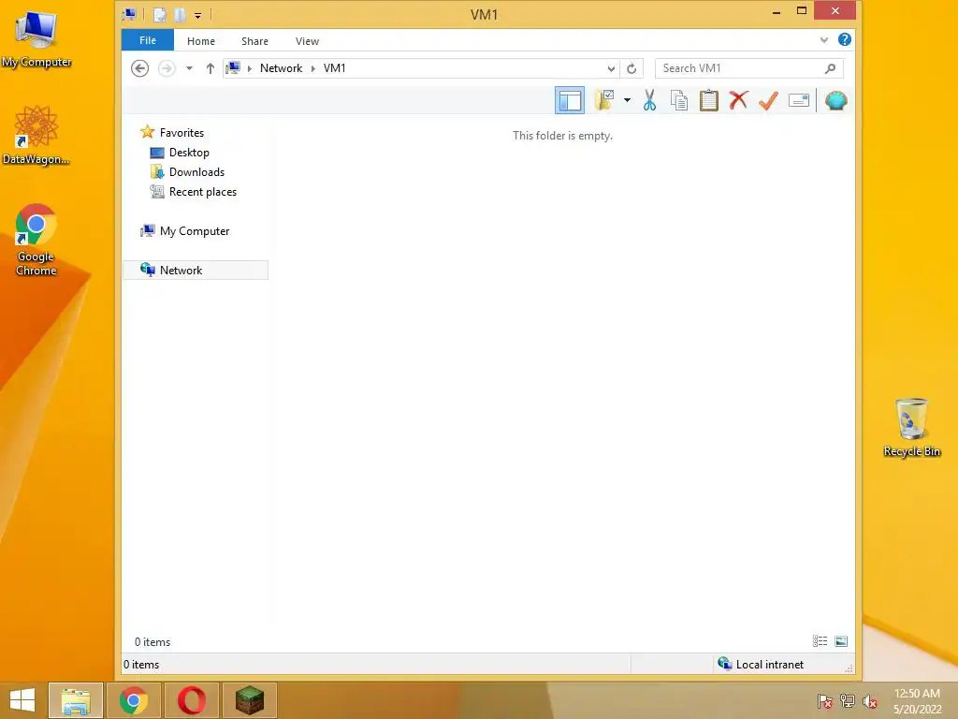Click the properties icon in title bar
The height and width of the screenshot is (719, 958).
coord(159,15)
